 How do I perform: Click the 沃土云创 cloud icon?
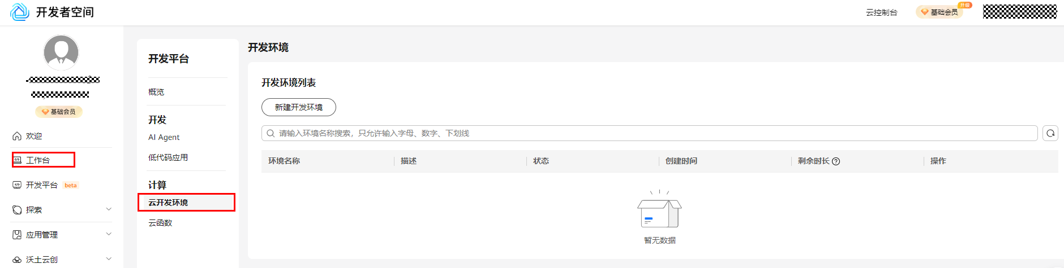(17, 260)
